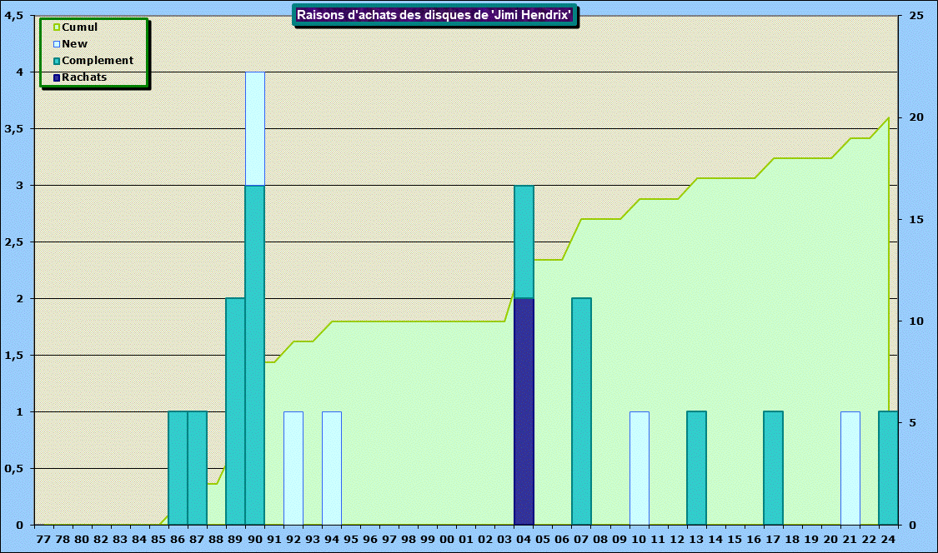The height and width of the screenshot is (553, 938).
Task: Click the Cumul legend color marker
Action: 57,27
